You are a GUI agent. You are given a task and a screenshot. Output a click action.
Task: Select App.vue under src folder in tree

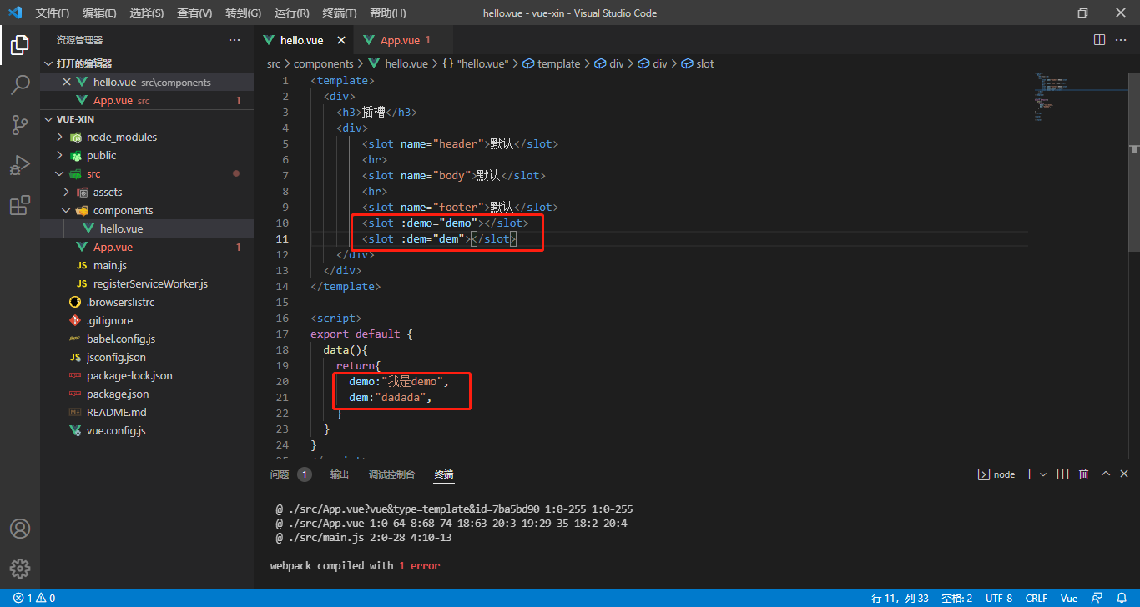[x=147, y=247]
